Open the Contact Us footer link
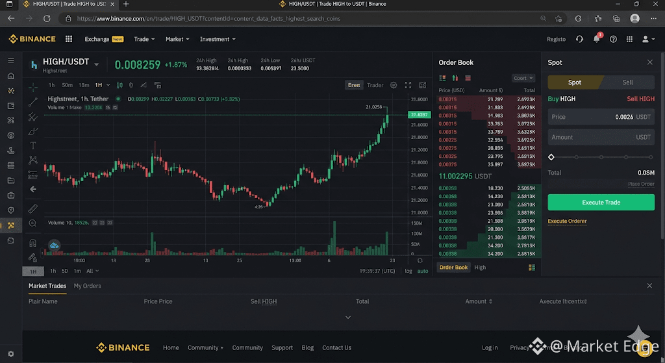The width and height of the screenshot is (665, 363). (x=337, y=347)
